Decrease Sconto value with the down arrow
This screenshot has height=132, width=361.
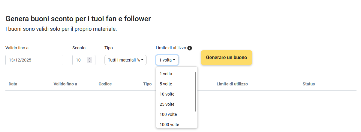pos(89,62)
